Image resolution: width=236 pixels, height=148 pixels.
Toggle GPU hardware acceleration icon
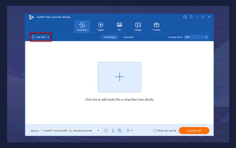(120, 131)
